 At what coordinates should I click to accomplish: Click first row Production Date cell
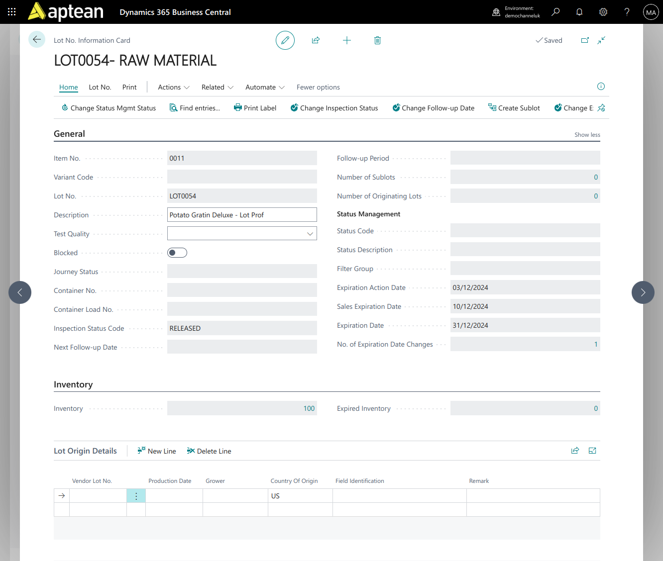pyautogui.click(x=174, y=496)
